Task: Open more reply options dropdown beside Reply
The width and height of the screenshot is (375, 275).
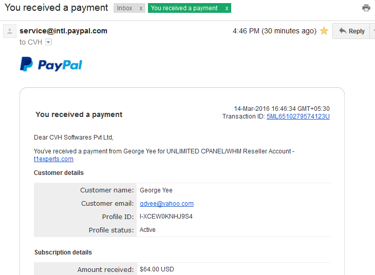Action: (373, 31)
